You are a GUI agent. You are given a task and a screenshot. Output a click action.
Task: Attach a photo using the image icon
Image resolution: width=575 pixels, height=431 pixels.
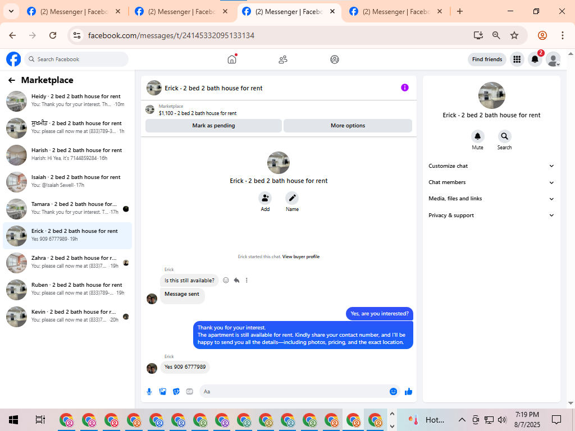tap(163, 392)
